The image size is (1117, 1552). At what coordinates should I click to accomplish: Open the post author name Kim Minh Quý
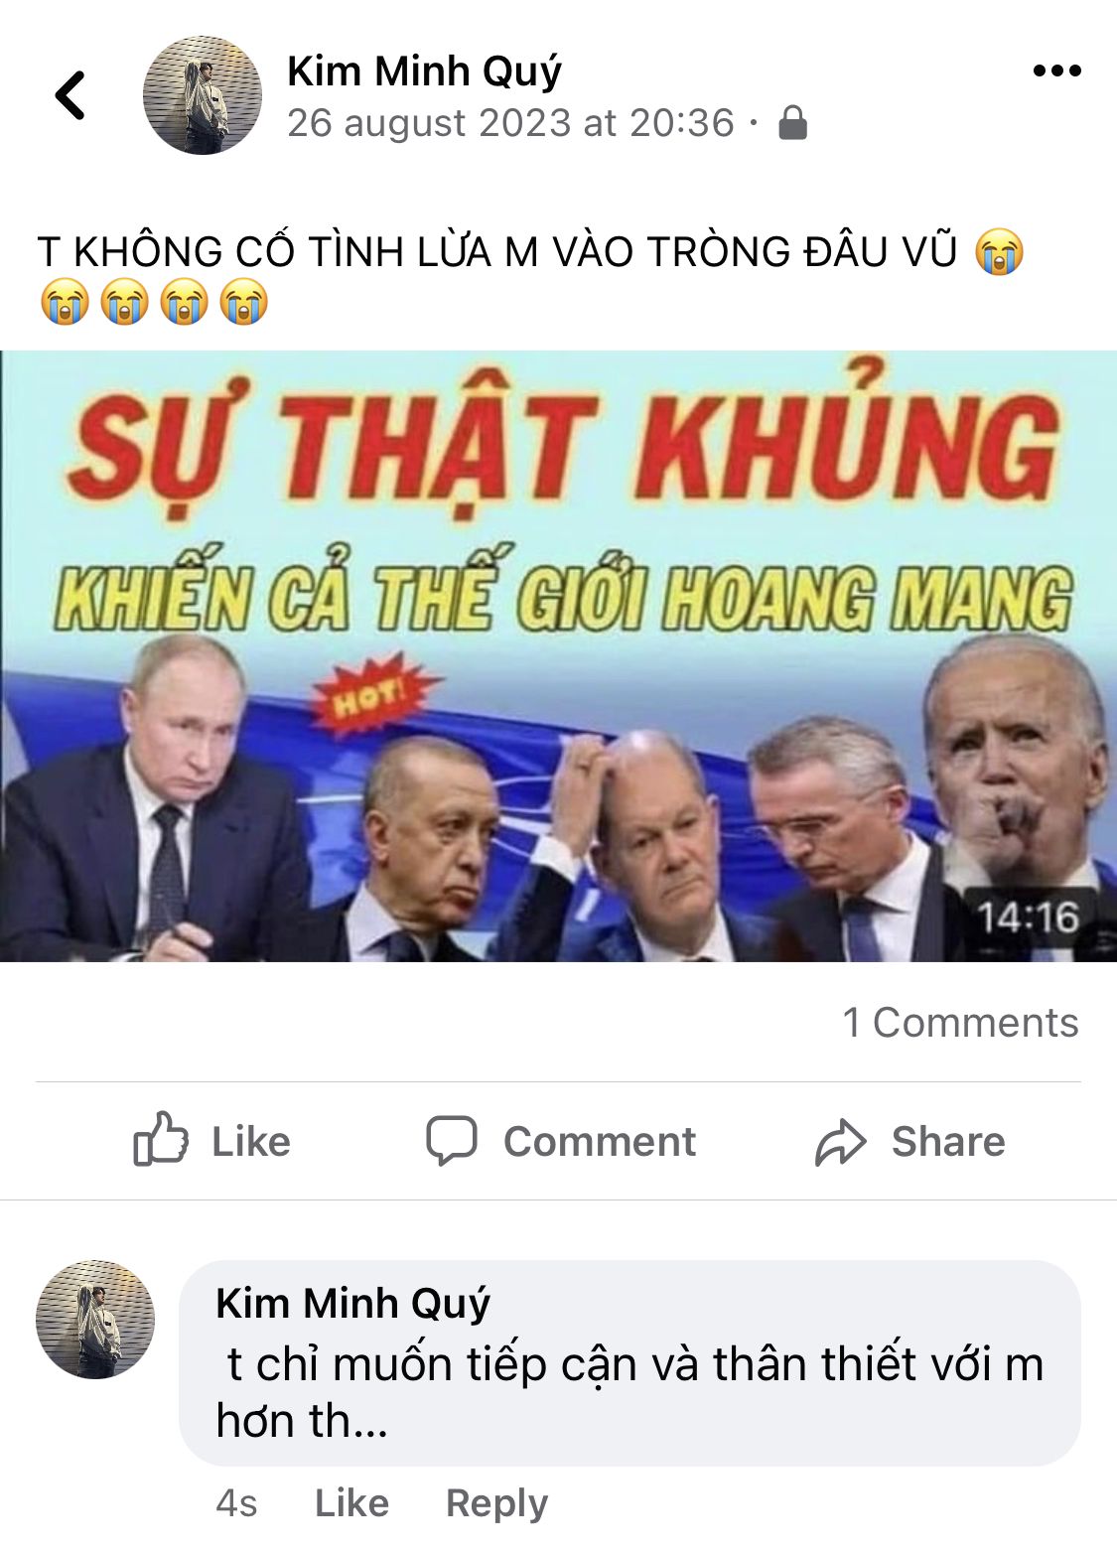point(424,71)
